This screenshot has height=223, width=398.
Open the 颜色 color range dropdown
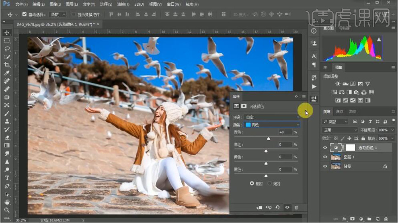[x=271, y=125]
